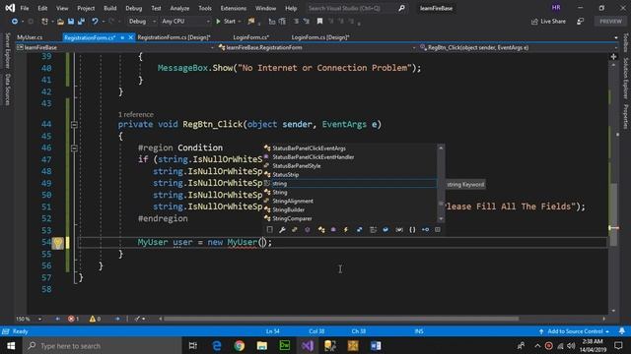Select StatusStrip in IntelliSense list
The image size is (631, 354).
(x=350, y=175)
